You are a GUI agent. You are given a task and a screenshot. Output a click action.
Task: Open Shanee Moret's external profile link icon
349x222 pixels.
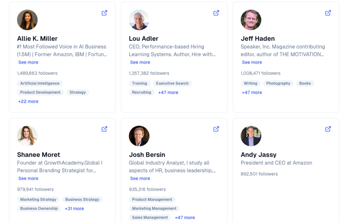pyautogui.click(x=104, y=129)
